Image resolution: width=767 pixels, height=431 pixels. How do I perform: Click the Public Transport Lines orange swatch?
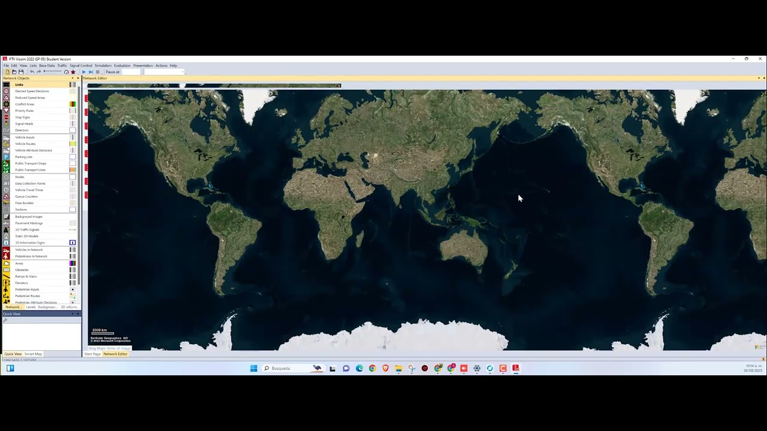click(x=73, y=170)
